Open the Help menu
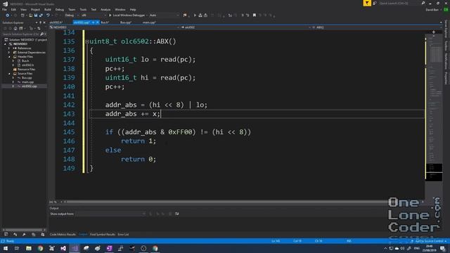This screenshot has height=253, width=450. point(133,9)
